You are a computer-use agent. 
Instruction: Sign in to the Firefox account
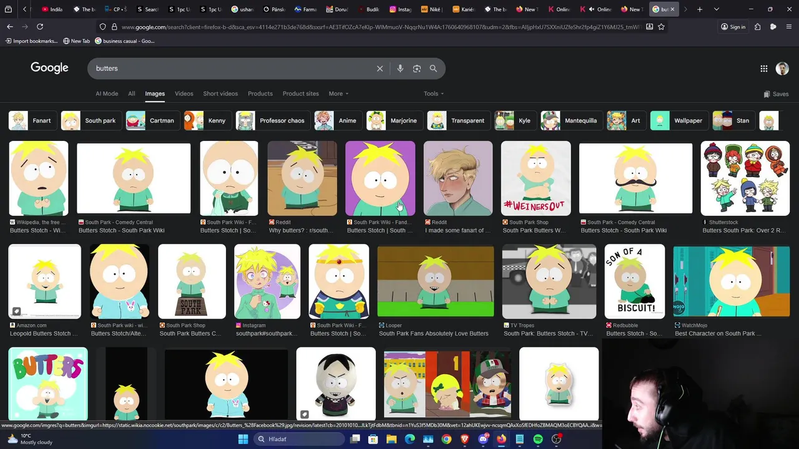click(733, 27)
